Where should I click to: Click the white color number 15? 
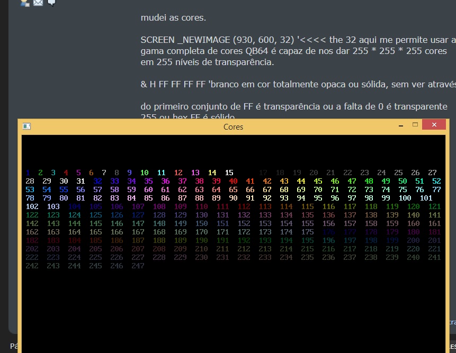(229, 173)
